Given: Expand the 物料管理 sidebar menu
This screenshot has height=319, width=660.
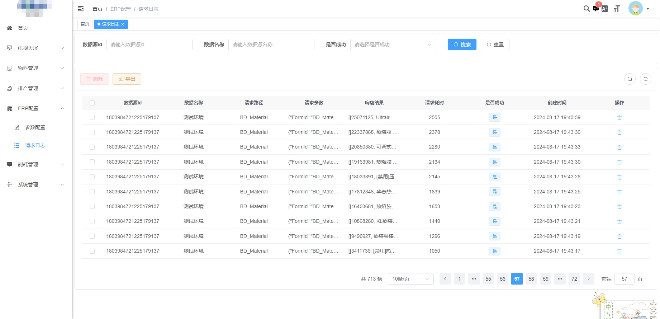Looking at the screenshot, I should pos(36,68).
